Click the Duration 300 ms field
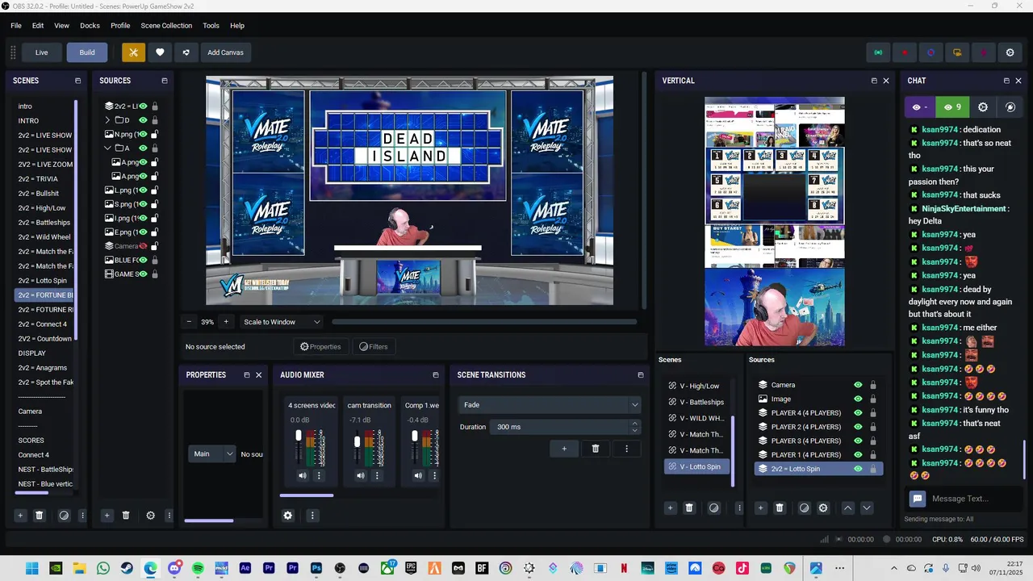 point(558,427)
